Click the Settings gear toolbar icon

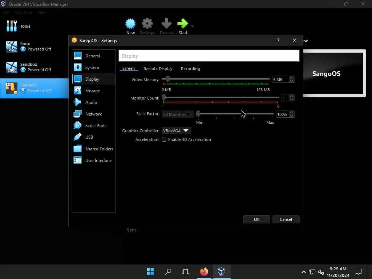(147, 26)
